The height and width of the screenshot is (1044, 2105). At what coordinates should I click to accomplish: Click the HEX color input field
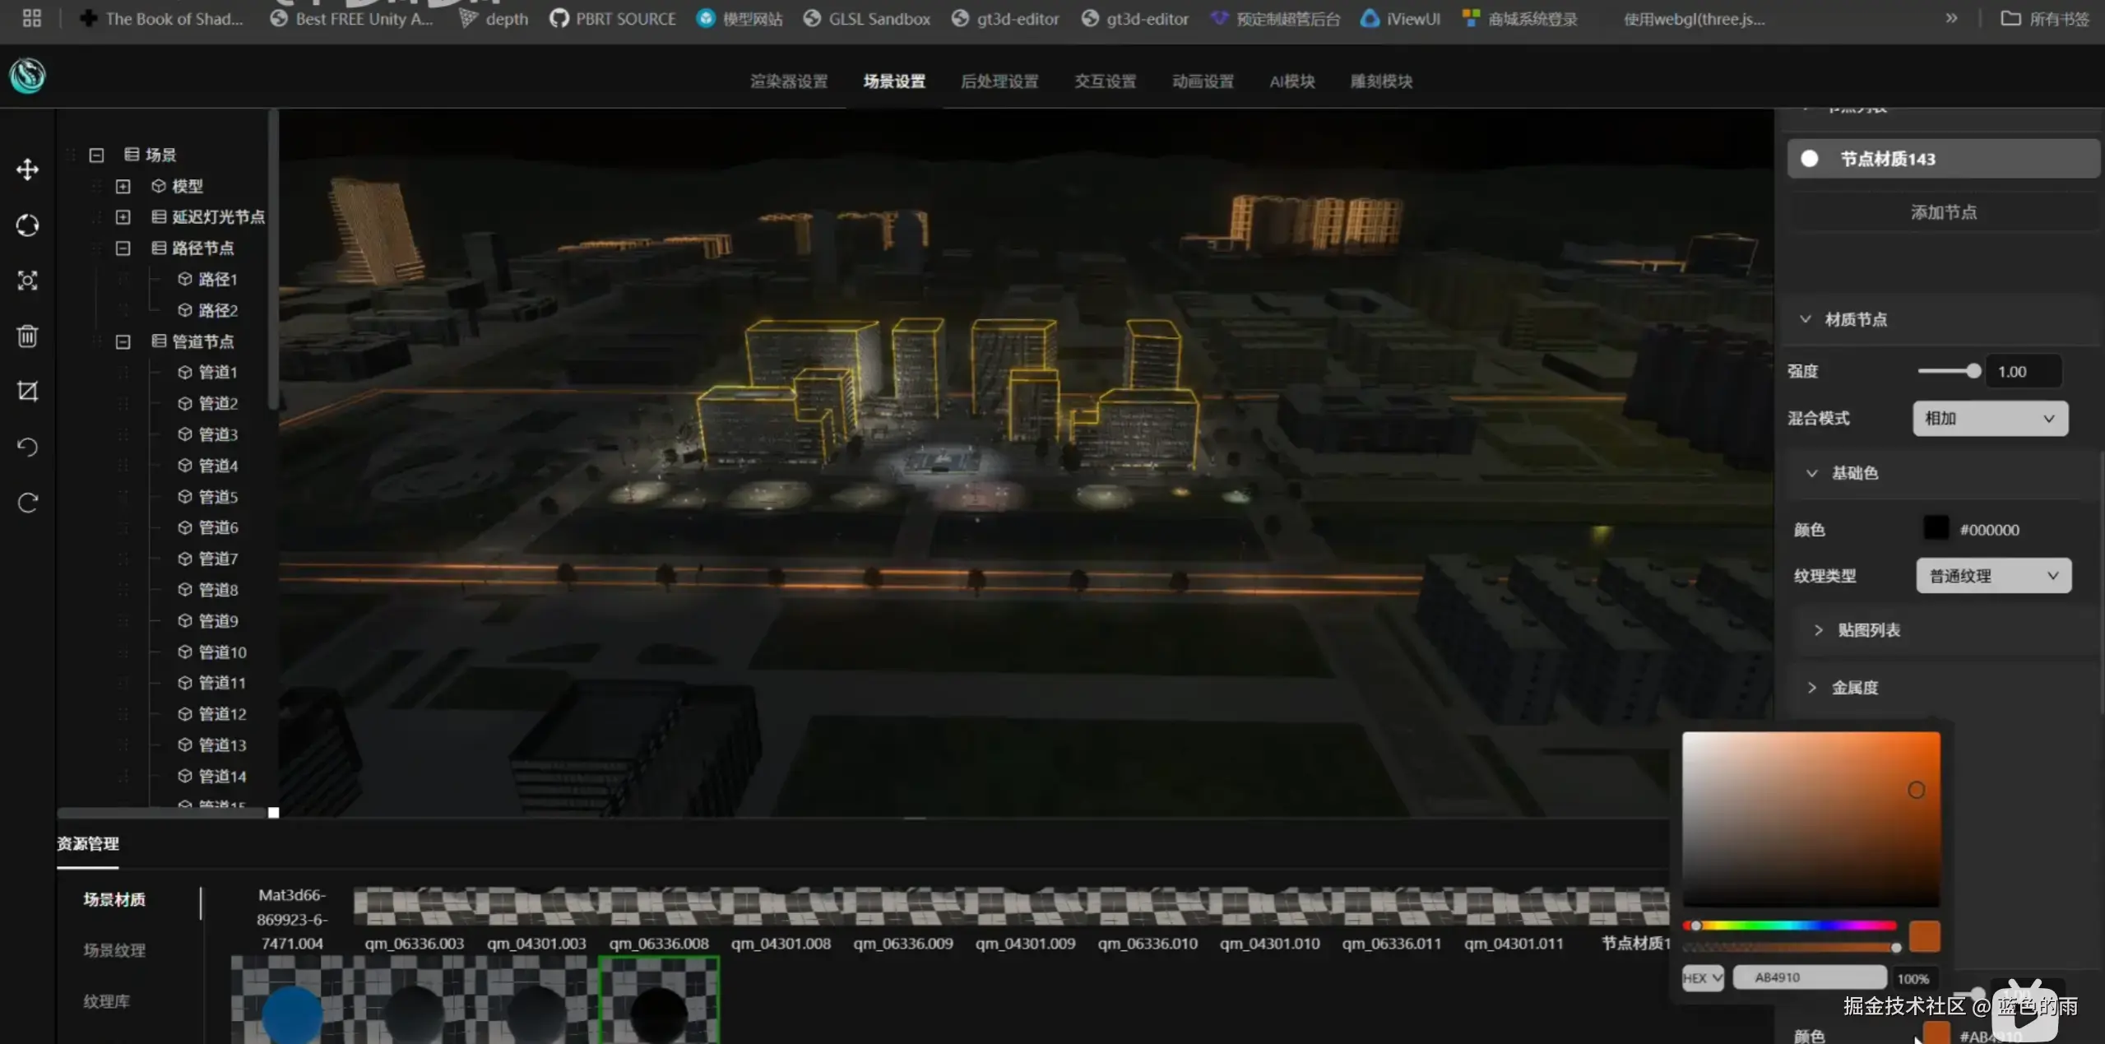tap(1808, 977)
